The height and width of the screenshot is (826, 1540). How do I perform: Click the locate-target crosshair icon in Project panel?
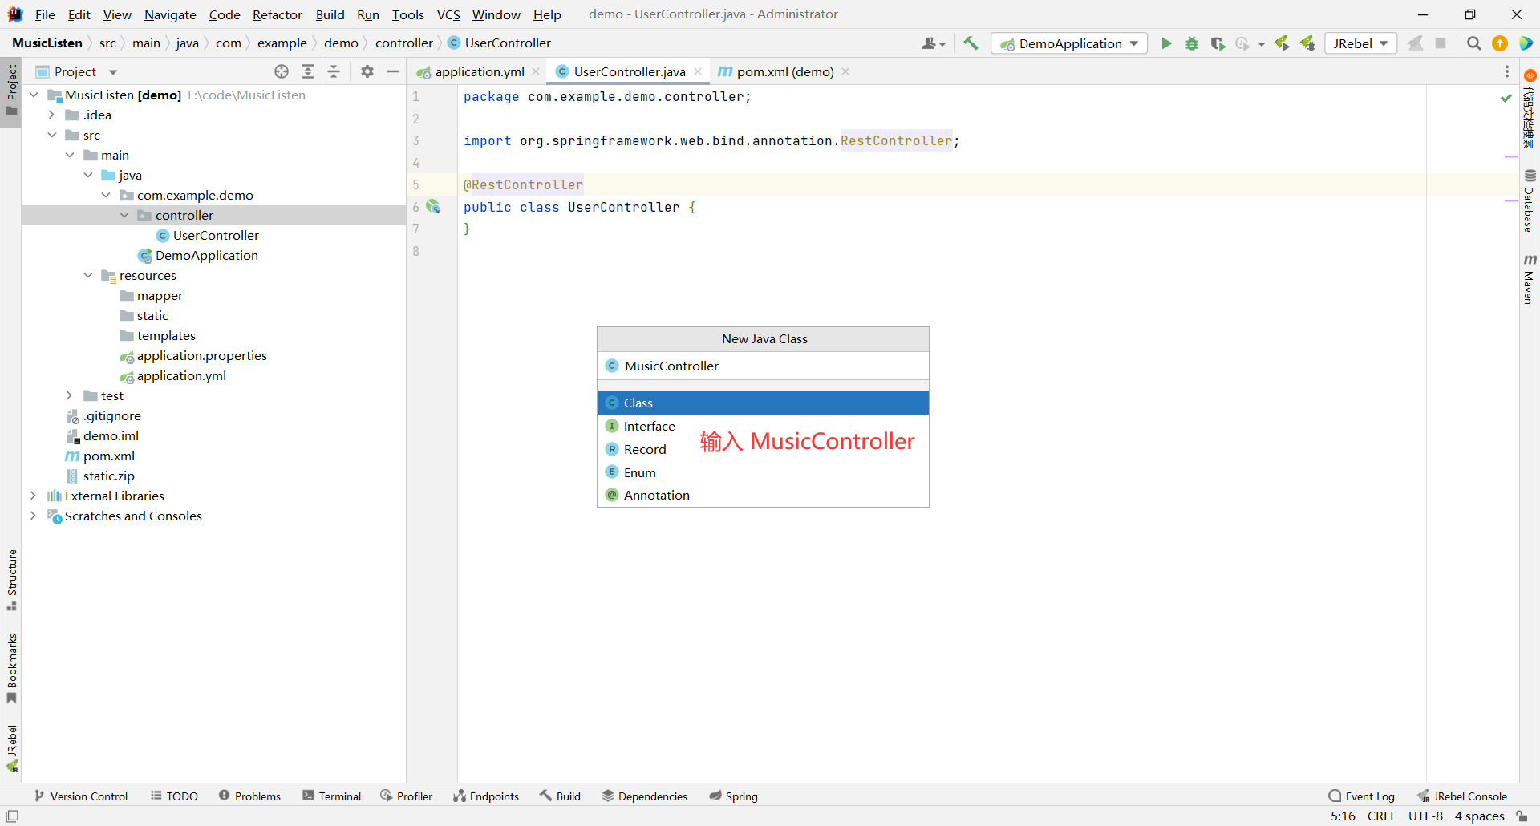pos(282,71)
